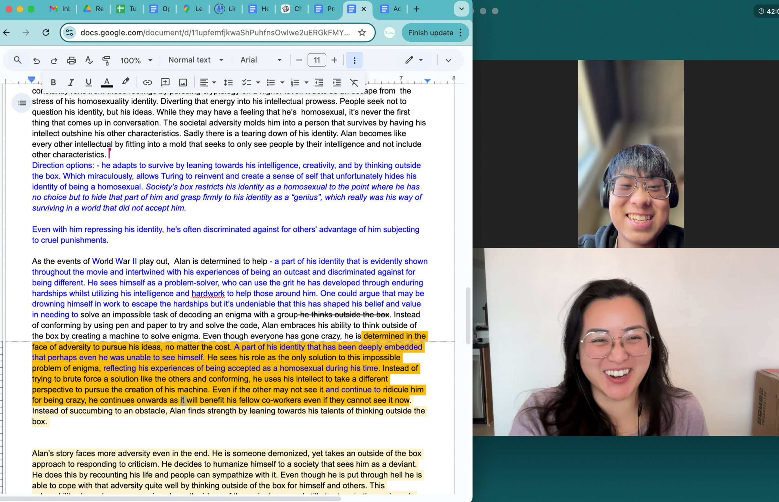This screenshot has height=502, width=779.
Task: Redo the last action
Action: pos(54,60)
